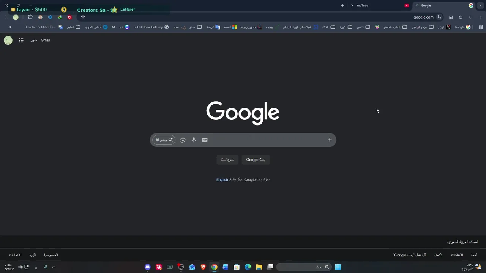Click the plus icon in search box

click(x=330, y=140)
